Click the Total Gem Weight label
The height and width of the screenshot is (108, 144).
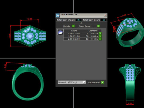tap(66, 20)
